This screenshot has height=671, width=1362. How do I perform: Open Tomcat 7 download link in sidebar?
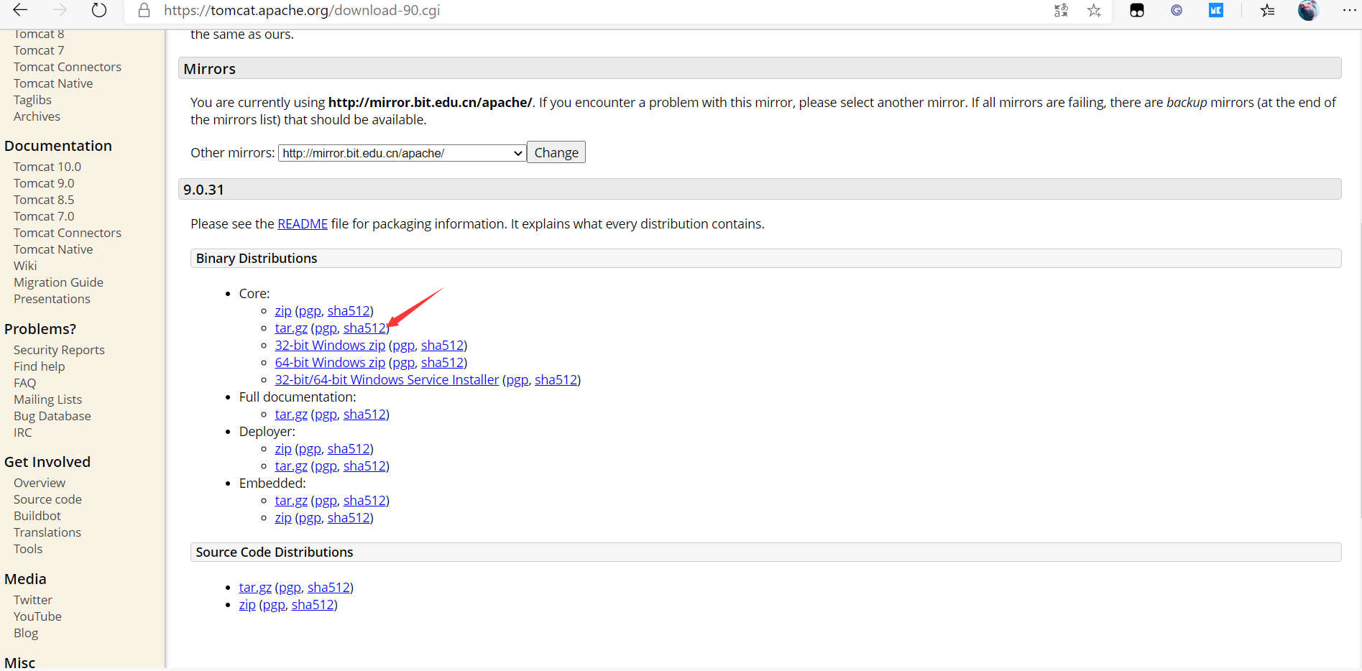click(x=39, y=50)
